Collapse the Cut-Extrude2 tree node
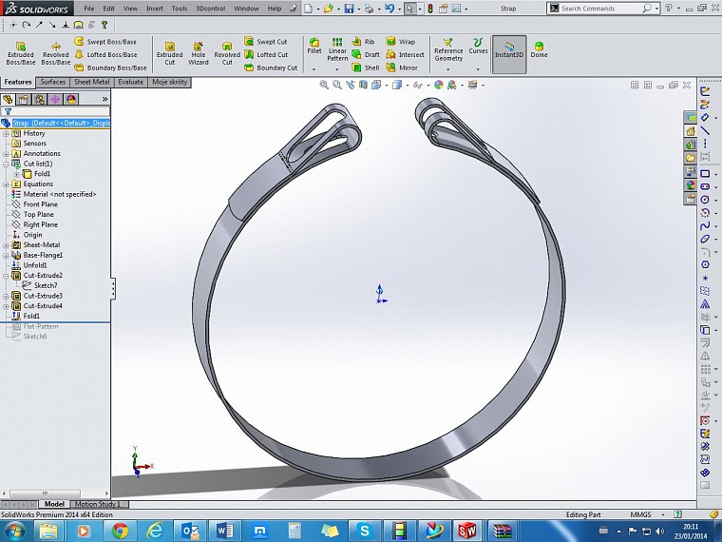Viewport: 722px width, 542px height. pos(6,275)
